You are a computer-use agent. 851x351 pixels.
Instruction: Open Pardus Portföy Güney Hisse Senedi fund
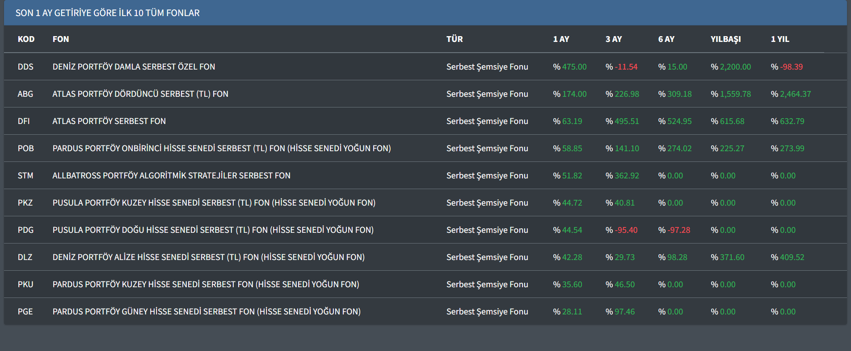[206, 312]
